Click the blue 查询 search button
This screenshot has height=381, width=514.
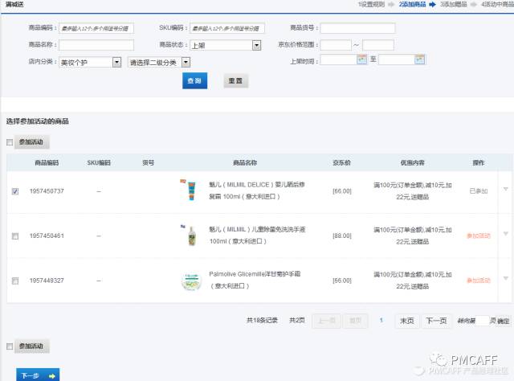[194, 80]
